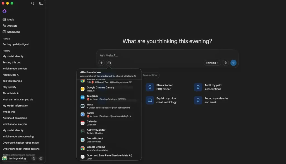Choose the Explain mythical creature biology suggestion
The height and width of the screenshot is (164, 286).
click(x=161, y=100)
